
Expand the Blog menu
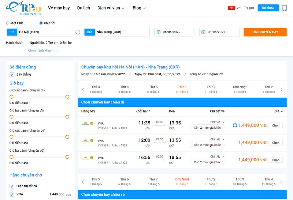click(x=139, y=8)
